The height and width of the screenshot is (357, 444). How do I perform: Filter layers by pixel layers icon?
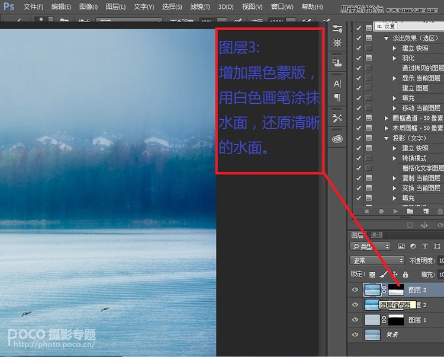[x=401, y=246]
